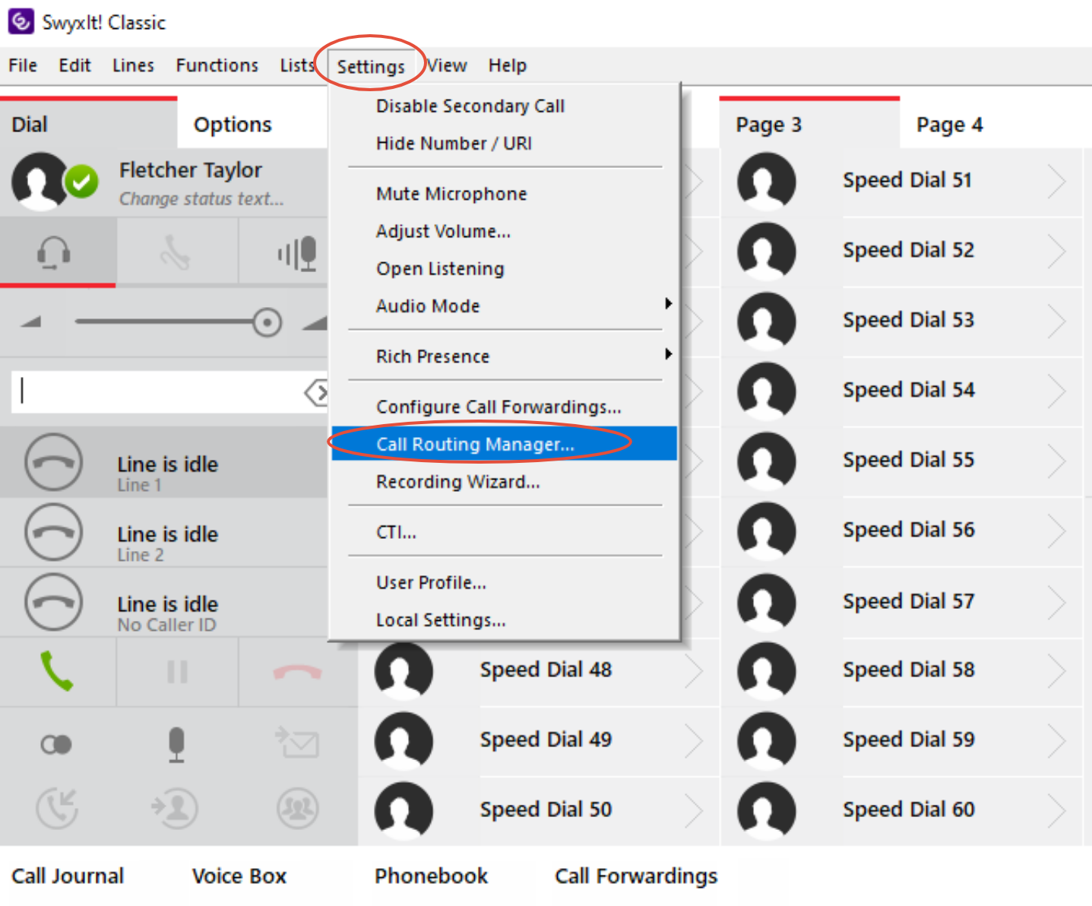1092x906 pixels.
Task: Click the Speed Dial 60 avatar
Action: point(767,810)
